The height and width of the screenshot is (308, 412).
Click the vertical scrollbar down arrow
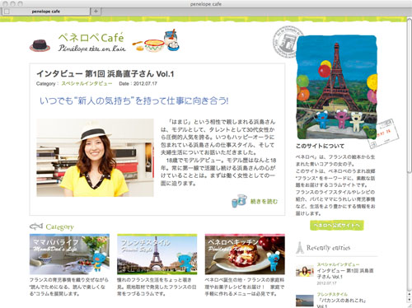pos(410,300)
